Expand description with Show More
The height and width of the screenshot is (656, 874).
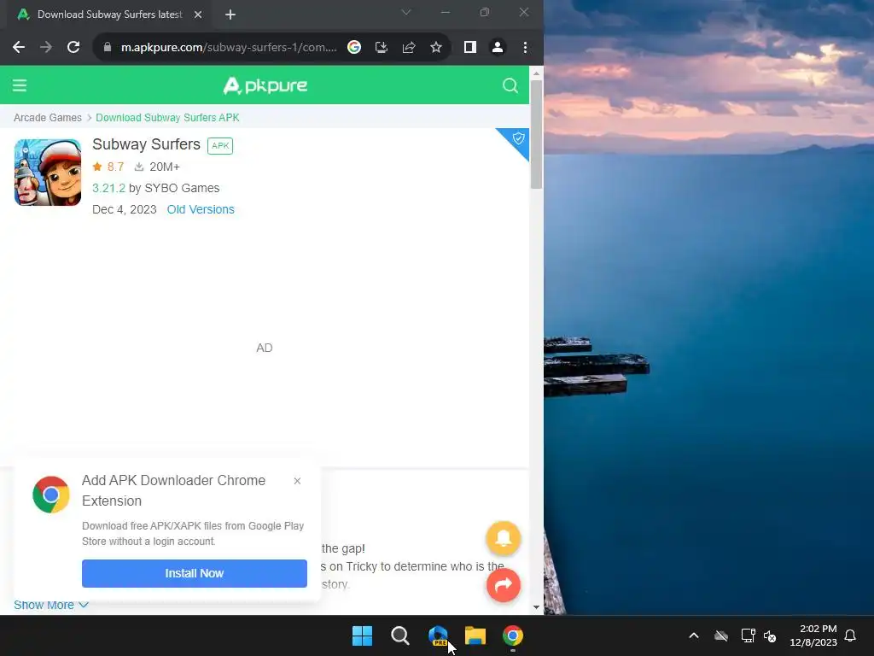(50, 606)
